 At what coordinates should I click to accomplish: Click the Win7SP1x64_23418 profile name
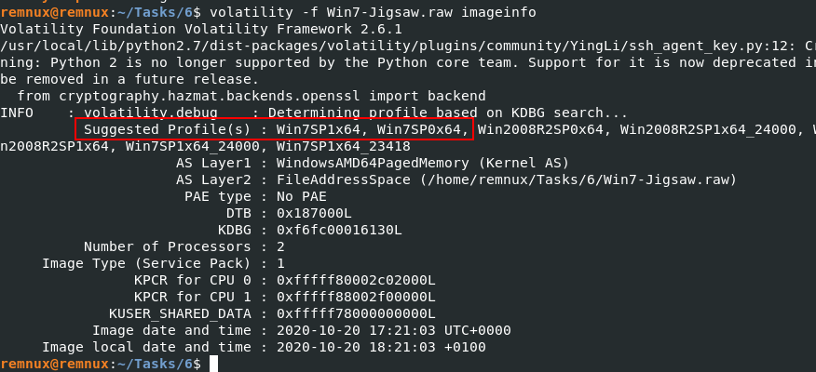coord(344,146)
